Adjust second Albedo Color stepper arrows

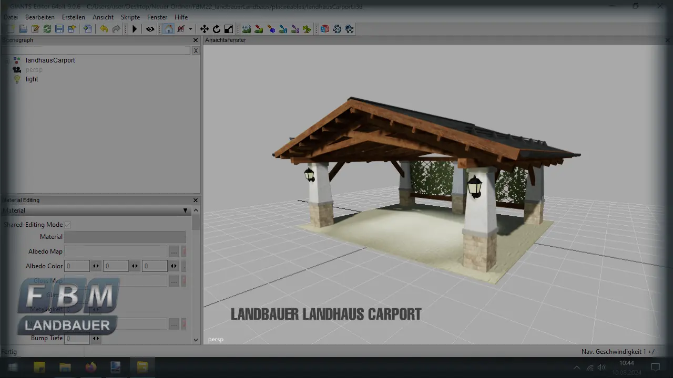coord(135,266)
